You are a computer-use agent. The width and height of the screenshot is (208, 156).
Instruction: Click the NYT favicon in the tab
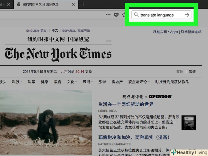tap(19, 4)
